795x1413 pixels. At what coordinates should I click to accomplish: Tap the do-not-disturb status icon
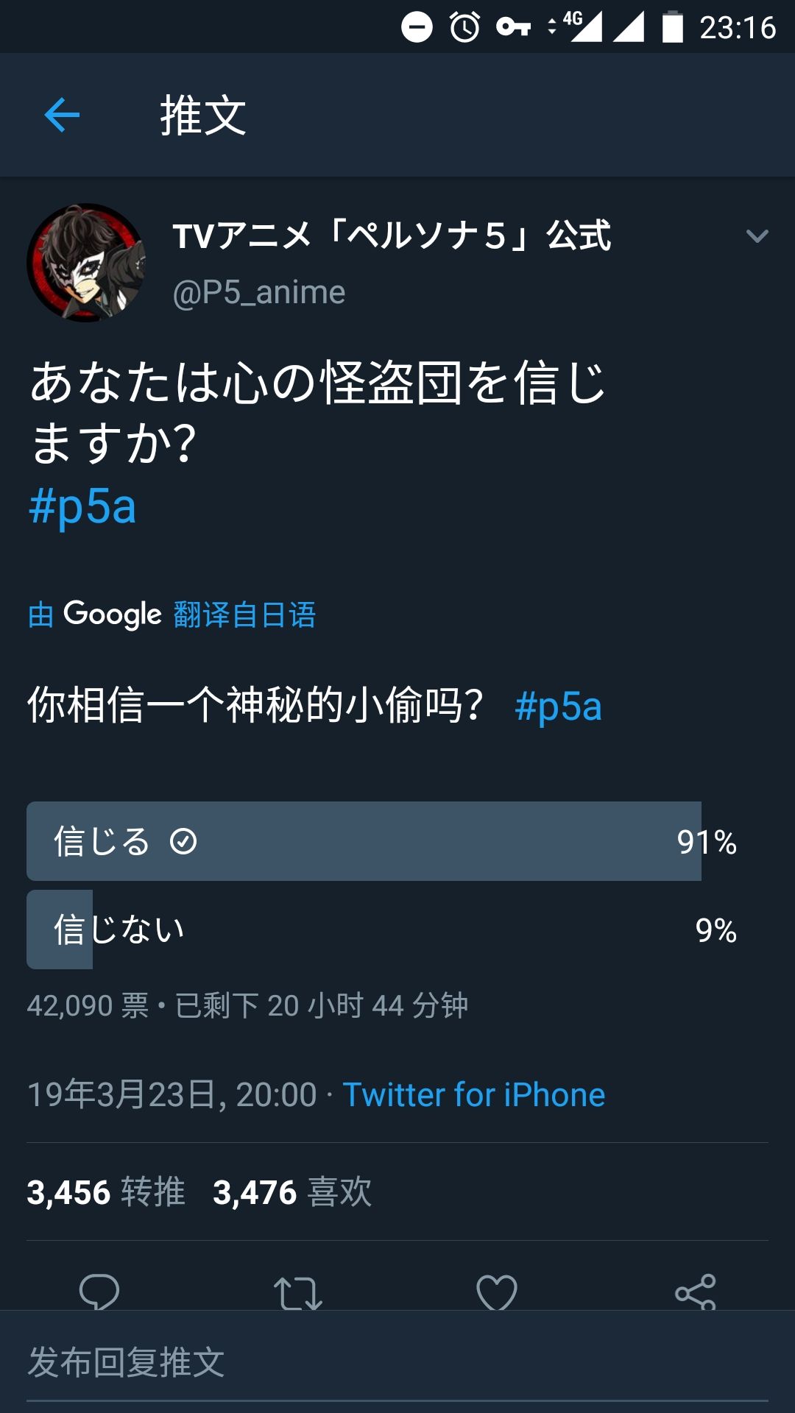click(x=417, y=28)
